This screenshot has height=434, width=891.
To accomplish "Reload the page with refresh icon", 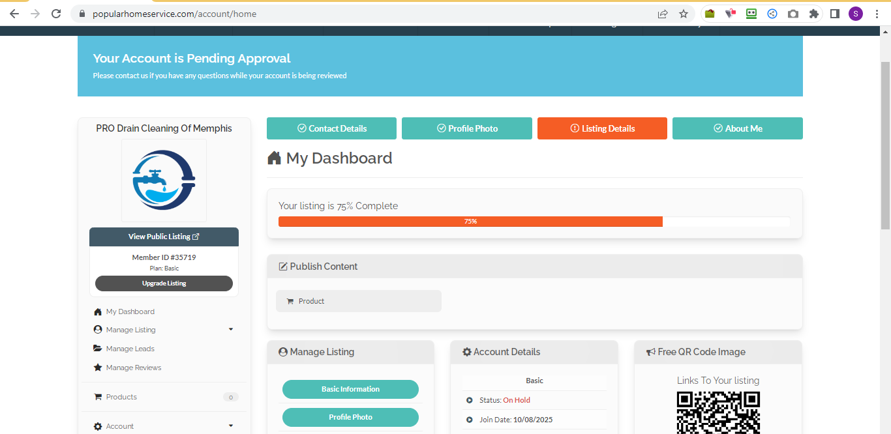I will (x=56, y=14).
